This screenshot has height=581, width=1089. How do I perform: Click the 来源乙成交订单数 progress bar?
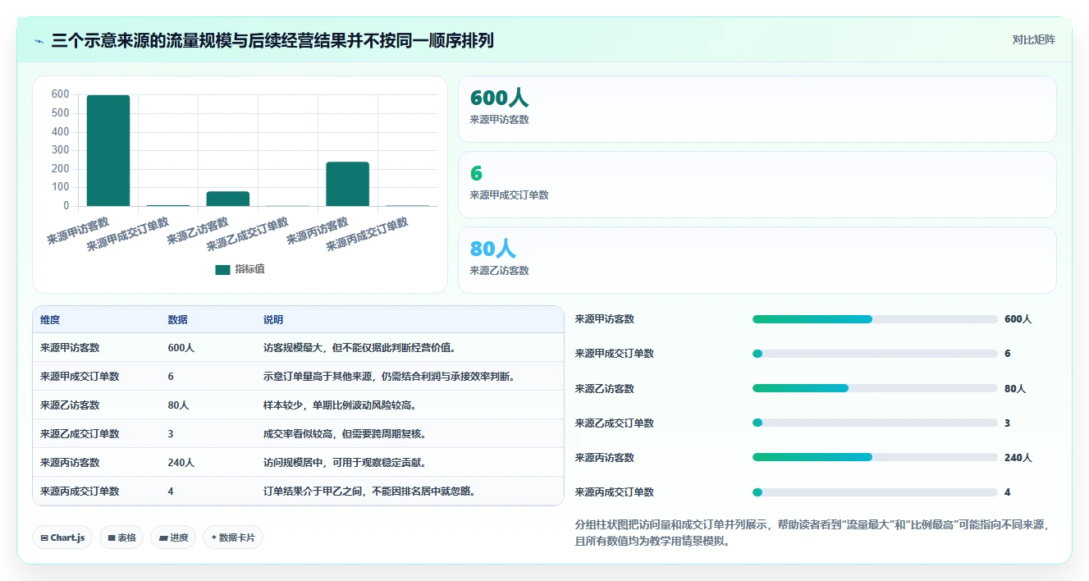point(875,423)
